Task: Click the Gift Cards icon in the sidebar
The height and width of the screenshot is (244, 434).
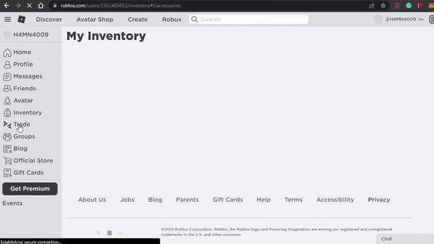Action: point(7,173)
